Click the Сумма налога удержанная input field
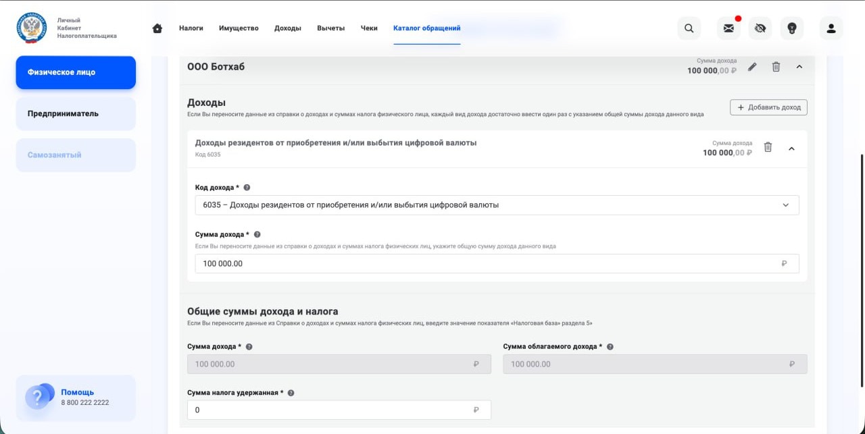The width and height of the screenshot is (865, 434). tap(331, 410)
